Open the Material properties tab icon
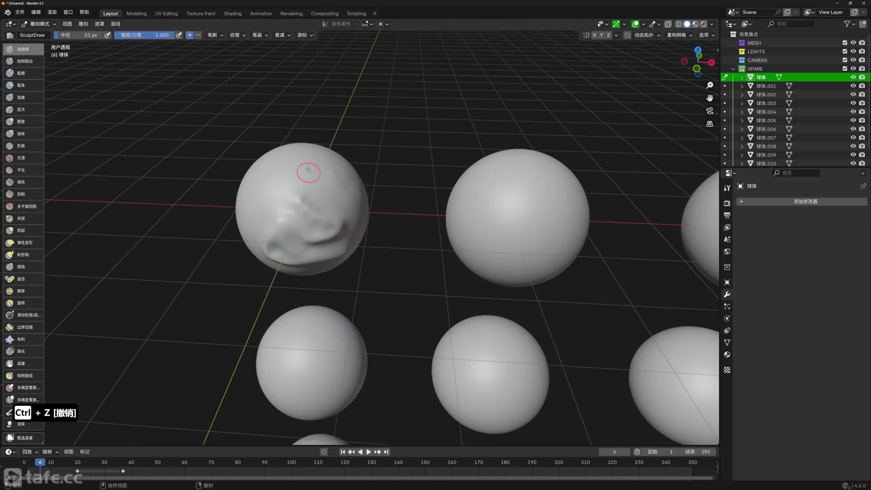871x490 pixels. tap(727, 355)
